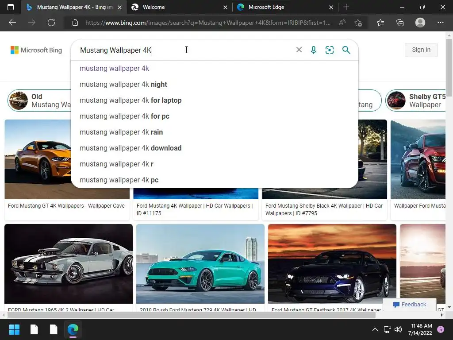
Task: Show hidden system tray icons
Action: point(375,329)
